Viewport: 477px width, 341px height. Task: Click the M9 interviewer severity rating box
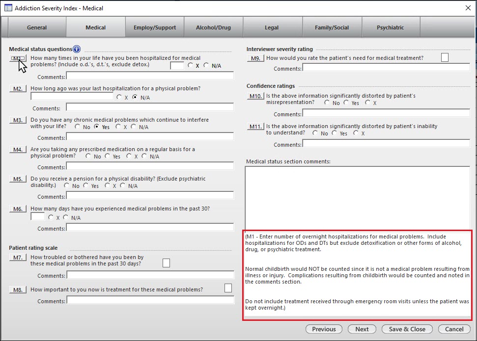[x=445, y=57]
